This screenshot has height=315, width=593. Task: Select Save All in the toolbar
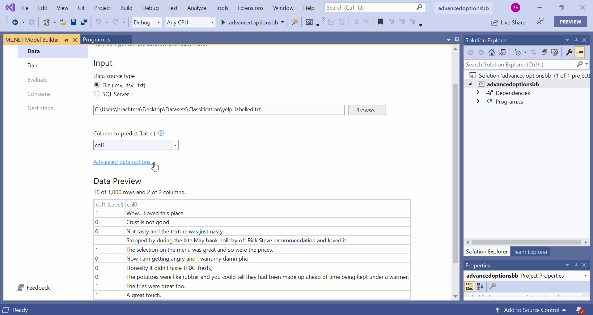click(x=84, y=22)
